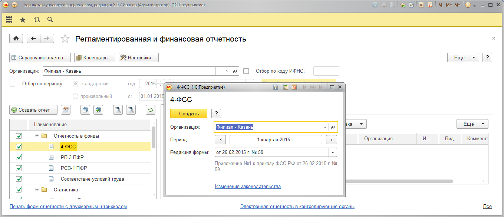This screenshot has height=217, width=504.
Task: Go to the next period in 4-ФСС dialog
Action: click(x=331, y=140)
